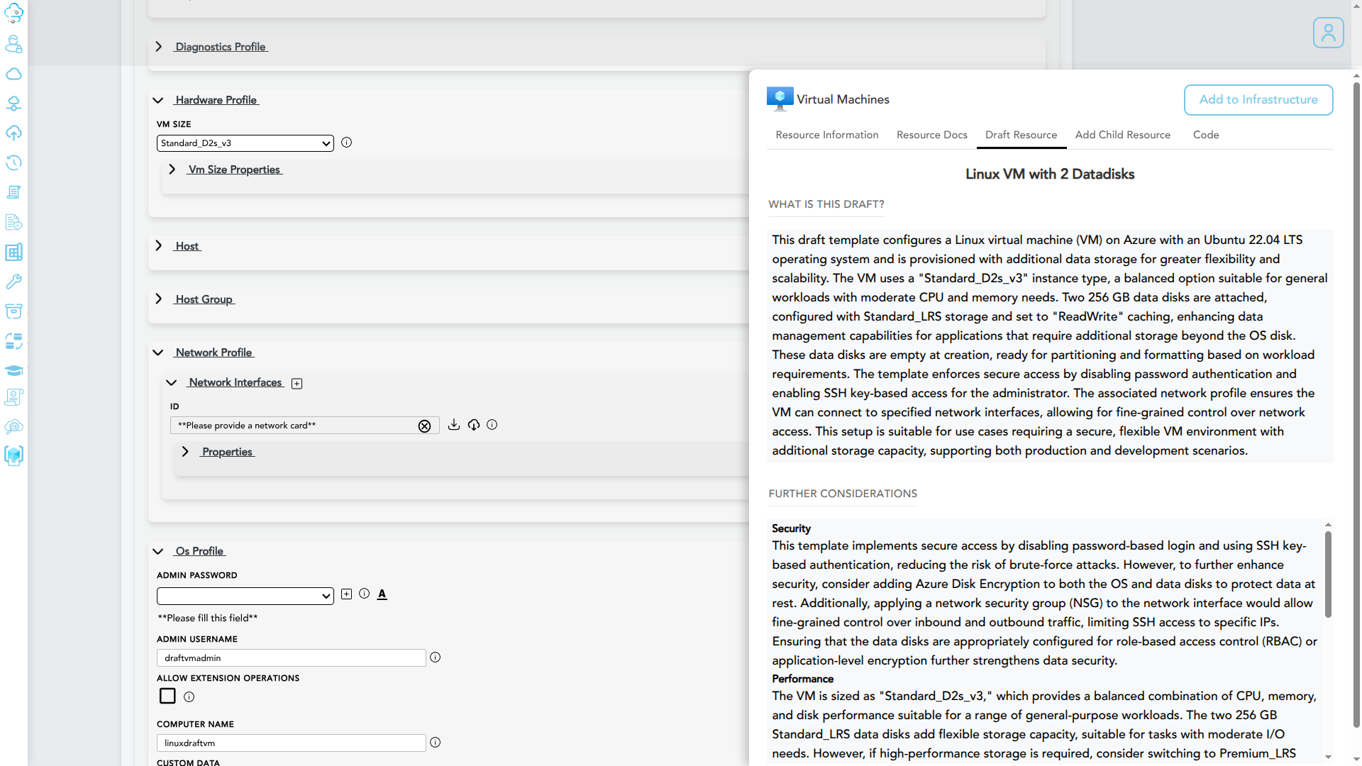Open the cube in brackets sidebar icon
The height and width of the screenshot is (766, 1362).
tap(13, 455)
